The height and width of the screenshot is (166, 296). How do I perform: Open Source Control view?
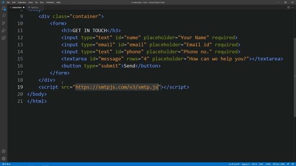(4, 23)
